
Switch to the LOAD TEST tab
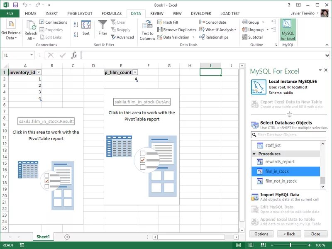[230, 14]
